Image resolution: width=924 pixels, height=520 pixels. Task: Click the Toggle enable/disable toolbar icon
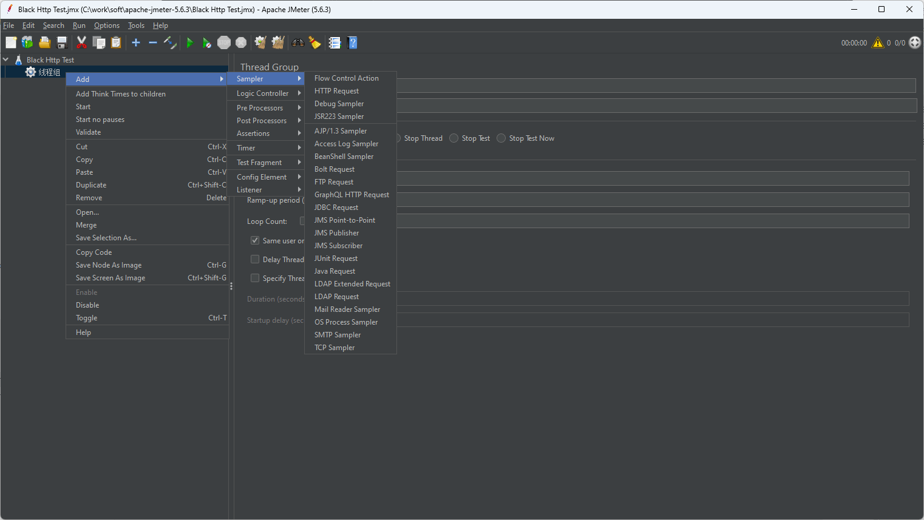[x=170, y=42]
